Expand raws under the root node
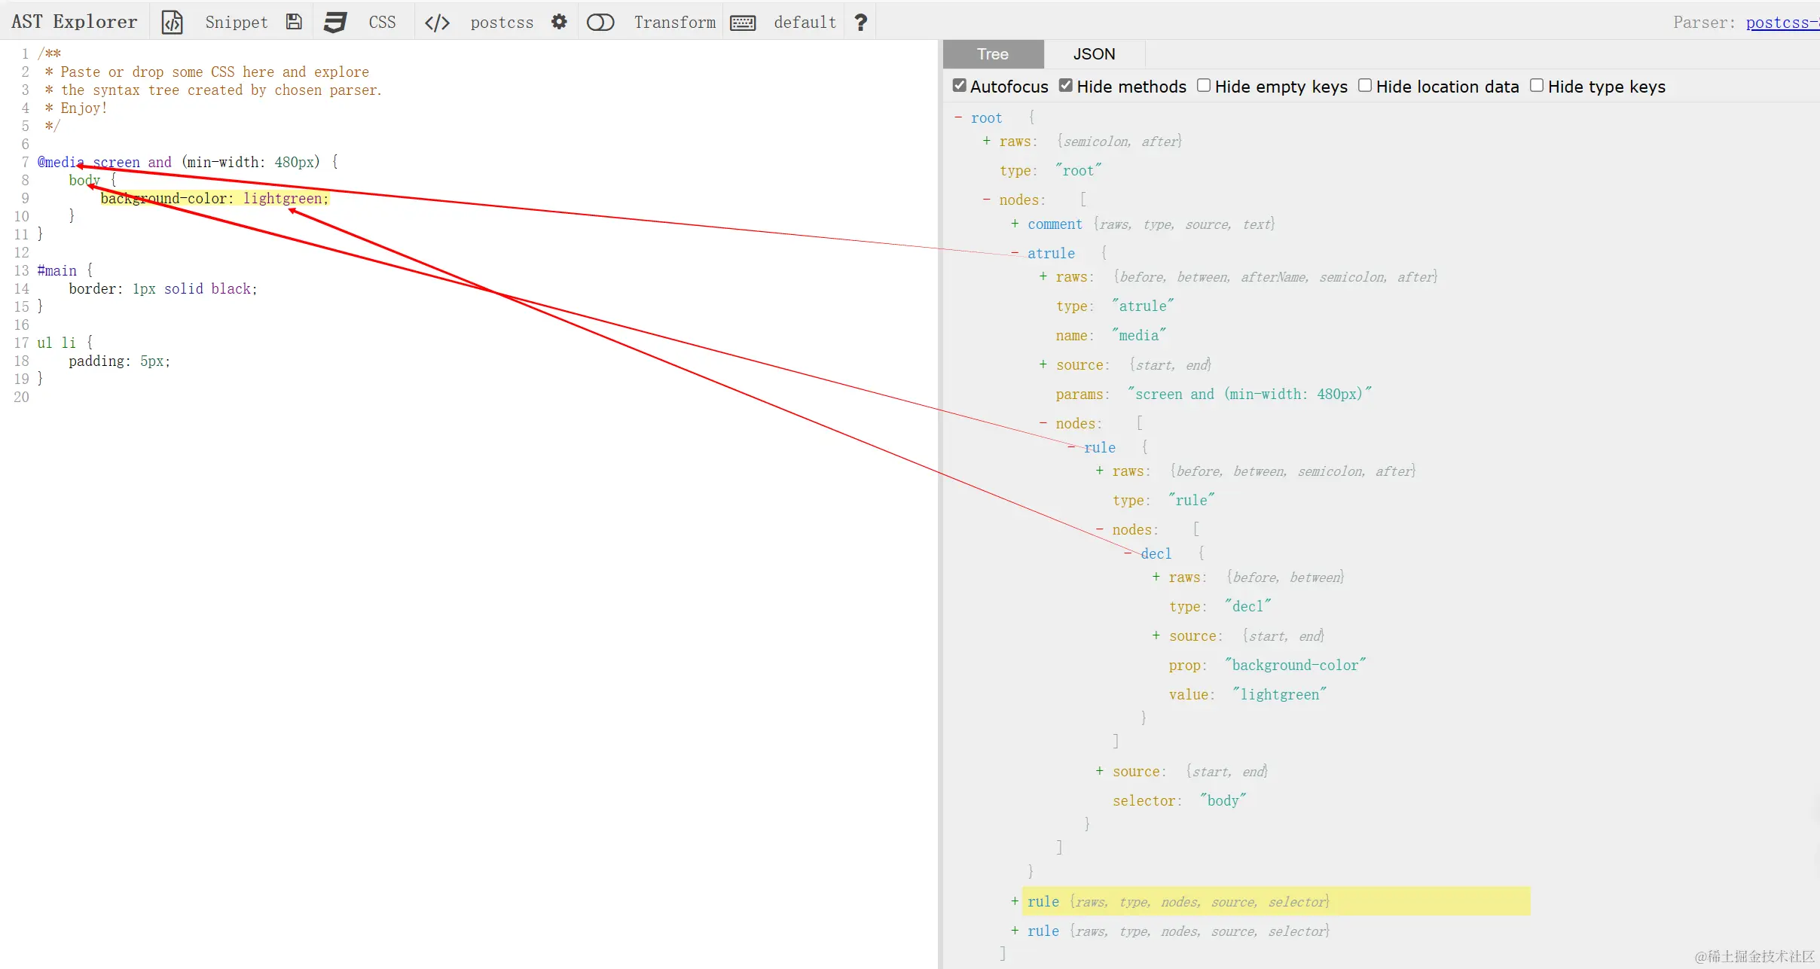This screenshot has height=969, width=1820. pyautogui.click(x=985, y=142)
